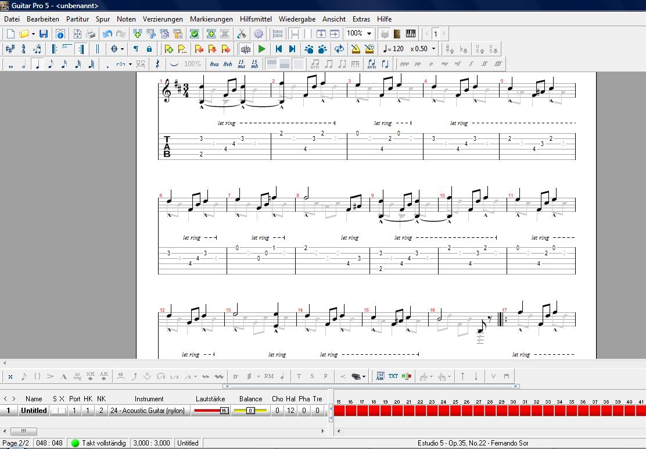Show the piano keyboard view icon
646x449 pixels.
(x=411, y=34)
